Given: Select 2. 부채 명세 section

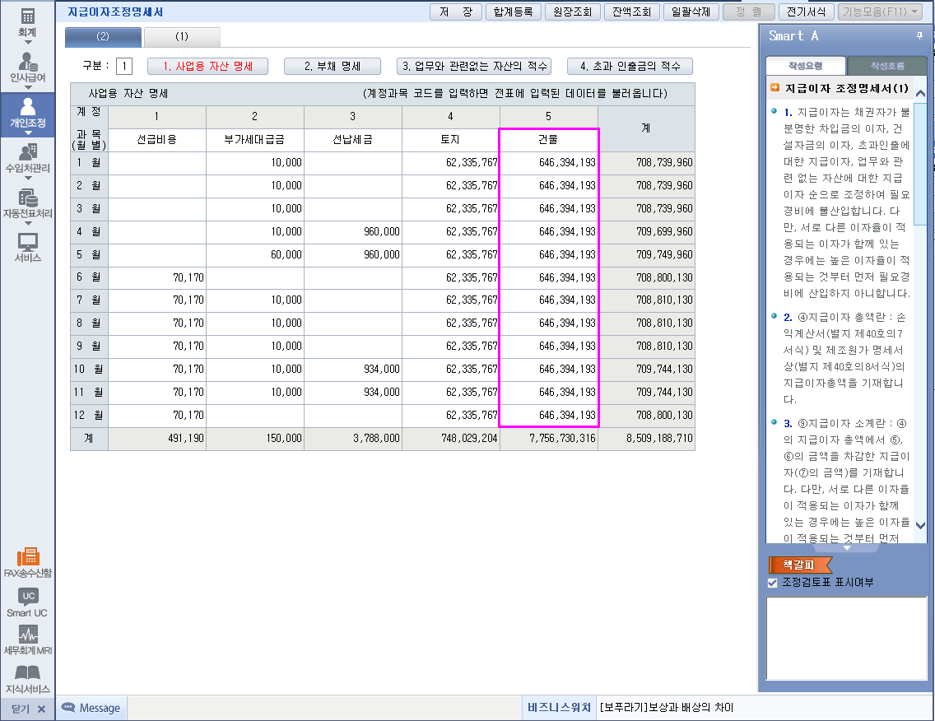Looking at the screenshot, I should pyautogui.click(x=333, y=66).
